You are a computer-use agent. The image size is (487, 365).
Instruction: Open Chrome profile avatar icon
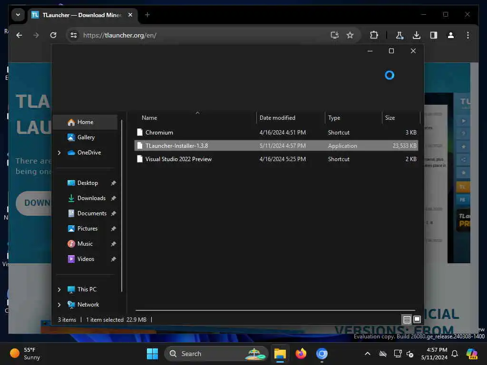[451, 35]
